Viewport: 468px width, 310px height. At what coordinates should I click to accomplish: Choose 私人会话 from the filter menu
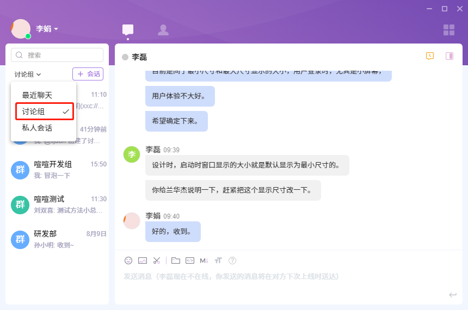tap(37, 128)
